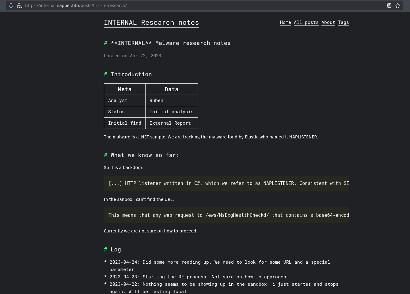Click the Meta table header cell
This screenshot has width=410, height=294.
tap(125, 89)
